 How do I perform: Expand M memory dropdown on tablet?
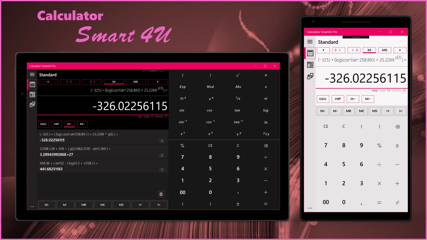coord(82,124)
